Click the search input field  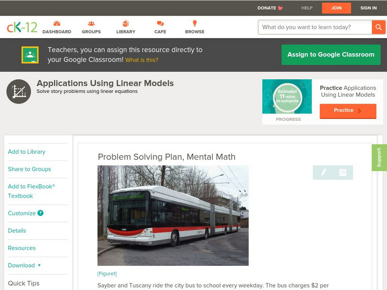[315, 27]
